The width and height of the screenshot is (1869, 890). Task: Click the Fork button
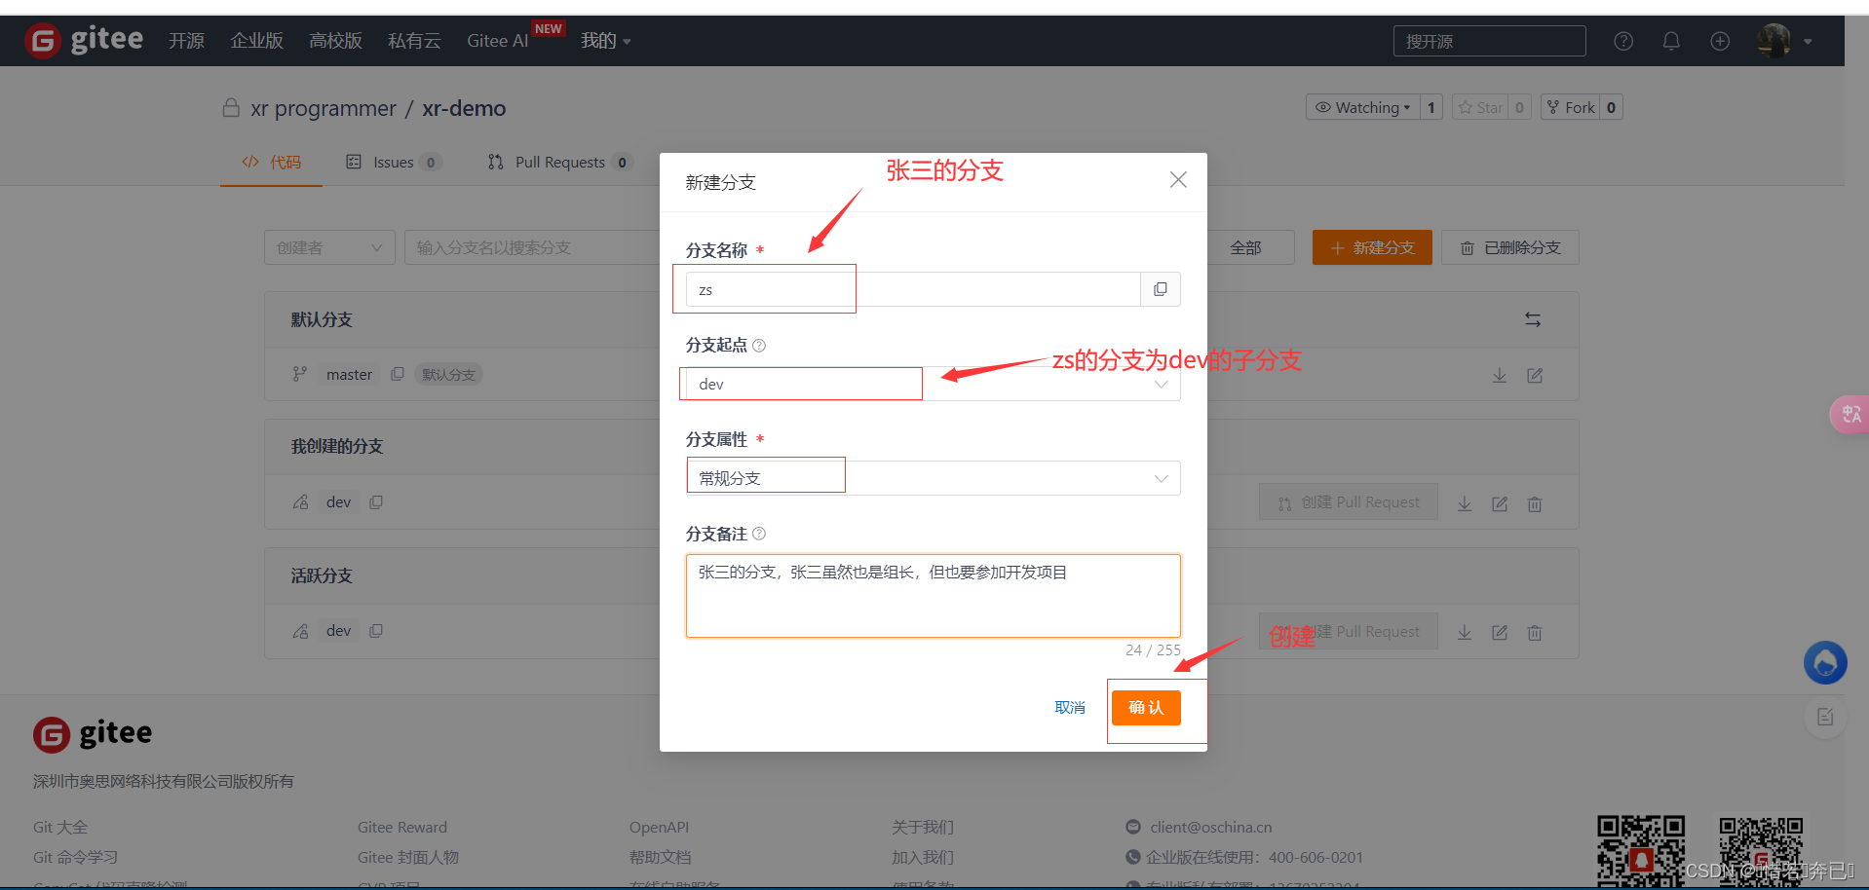pyautogui.click(x=1571, y=107)
